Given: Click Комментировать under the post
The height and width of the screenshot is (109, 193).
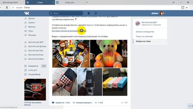Looking at the screenshot, I should (84, 103).
